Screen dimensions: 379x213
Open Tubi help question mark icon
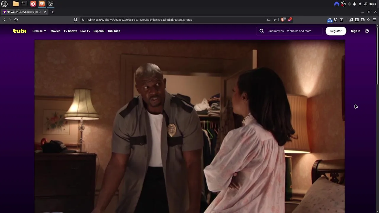pyautogui.click(x=367, y=31)
